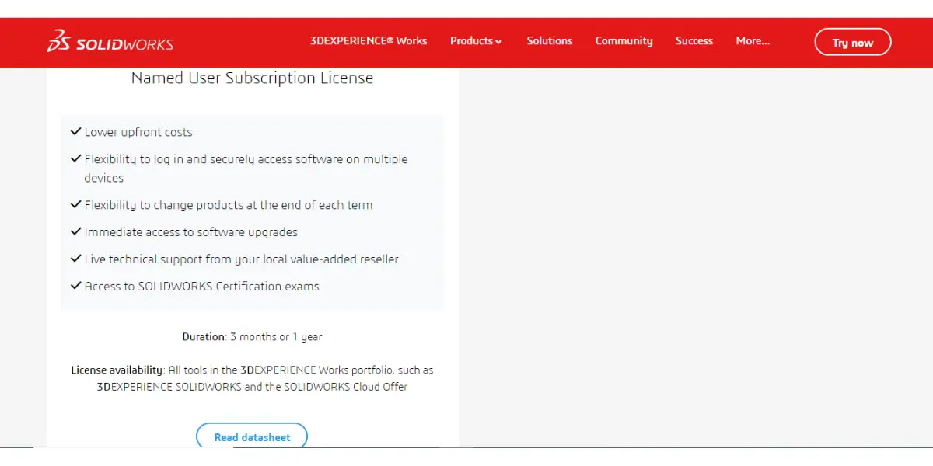Image resolution: width=933 pixels, height=466 pixels.
Task: Open the More... menu
Action: pyautogui.click(x=753, y=41)
